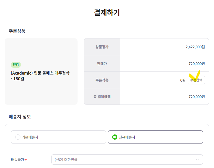
Task: Click the 총 결제금액 label cell
Action: click(x=102, y=97)
